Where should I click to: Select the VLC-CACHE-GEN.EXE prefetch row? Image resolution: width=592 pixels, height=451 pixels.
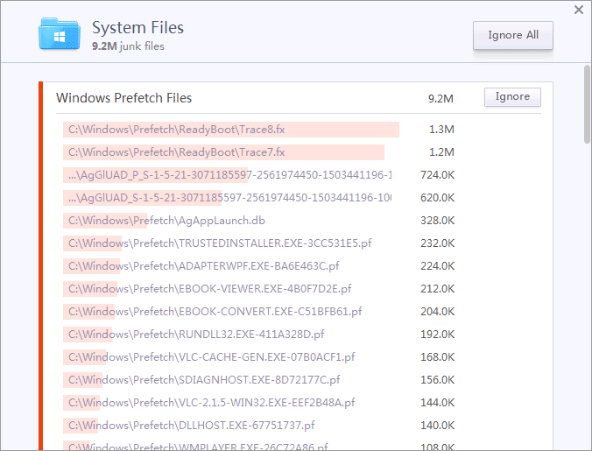click(x=258, y=357)
